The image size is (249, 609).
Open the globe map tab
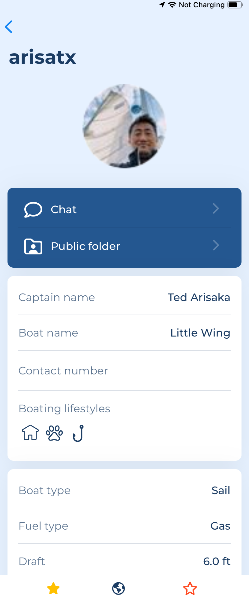(x=118, y=589)
